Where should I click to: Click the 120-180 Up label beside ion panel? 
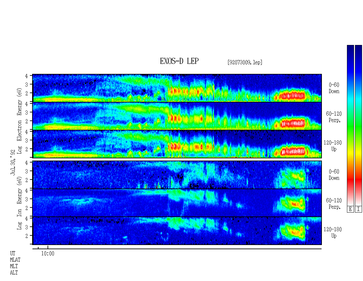coord(333,233)
